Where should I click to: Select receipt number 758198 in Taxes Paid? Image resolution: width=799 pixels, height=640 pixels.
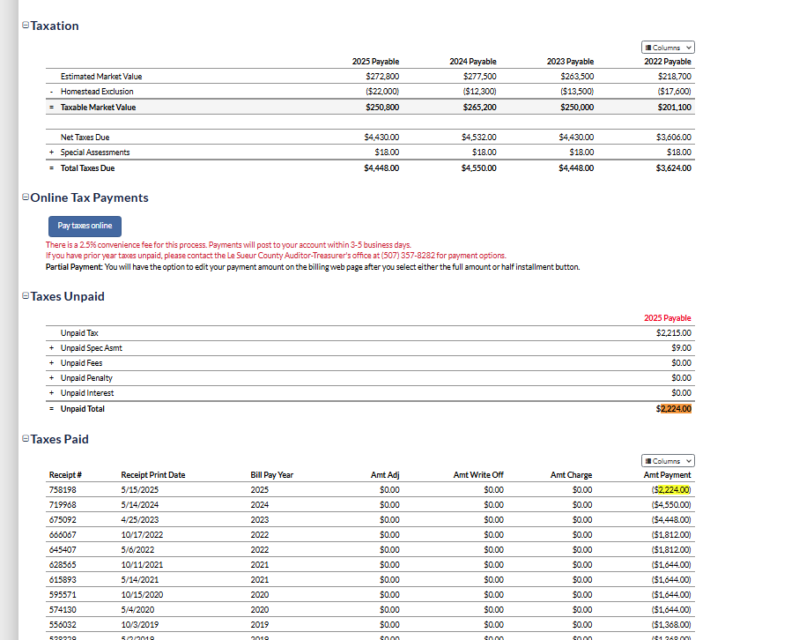[63, 489]
